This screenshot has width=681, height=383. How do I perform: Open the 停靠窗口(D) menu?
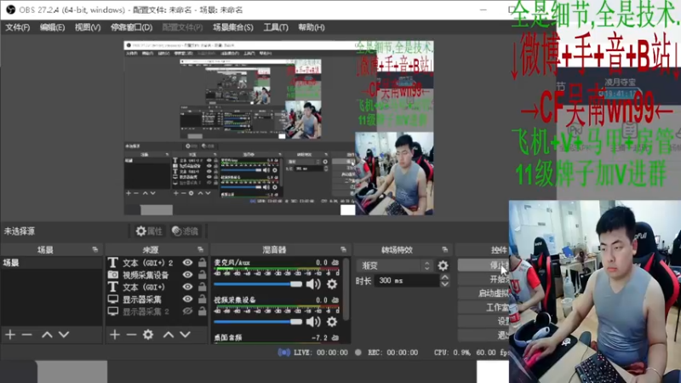[131, 27]
